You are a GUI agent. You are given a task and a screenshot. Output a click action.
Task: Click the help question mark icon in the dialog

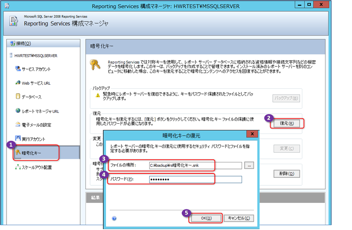114,218
